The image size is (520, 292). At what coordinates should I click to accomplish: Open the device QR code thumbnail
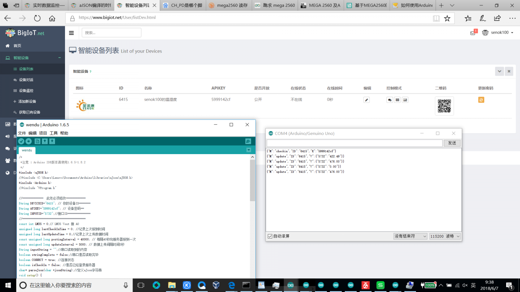(444, 106)
